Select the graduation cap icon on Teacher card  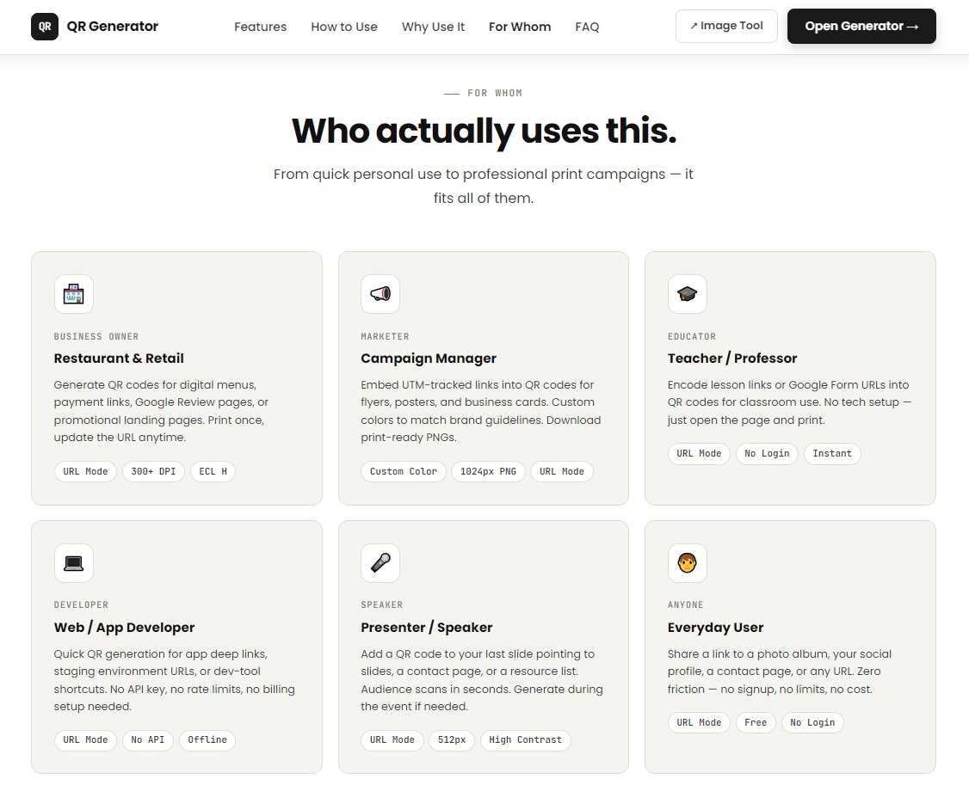click(687, 294)
